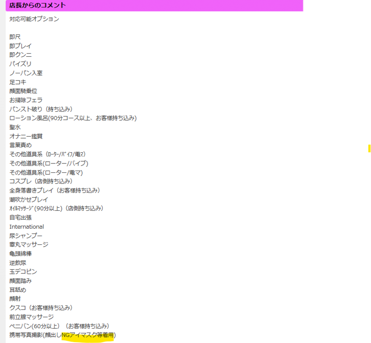Click the yellow-highlighted NGアイマスク等着用 text
The width and height of the screenshot is (371, 343).
pos(88,335)
